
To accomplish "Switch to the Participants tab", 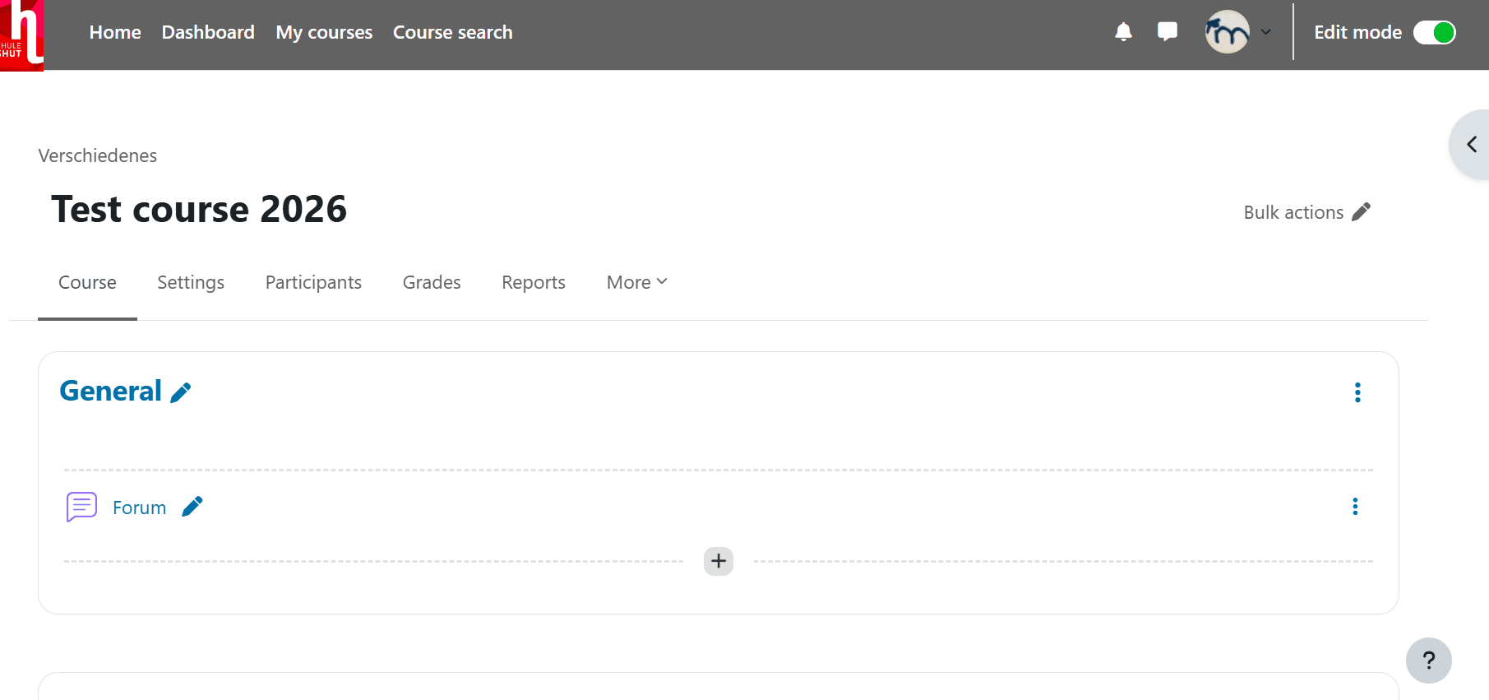I will 313,282.
